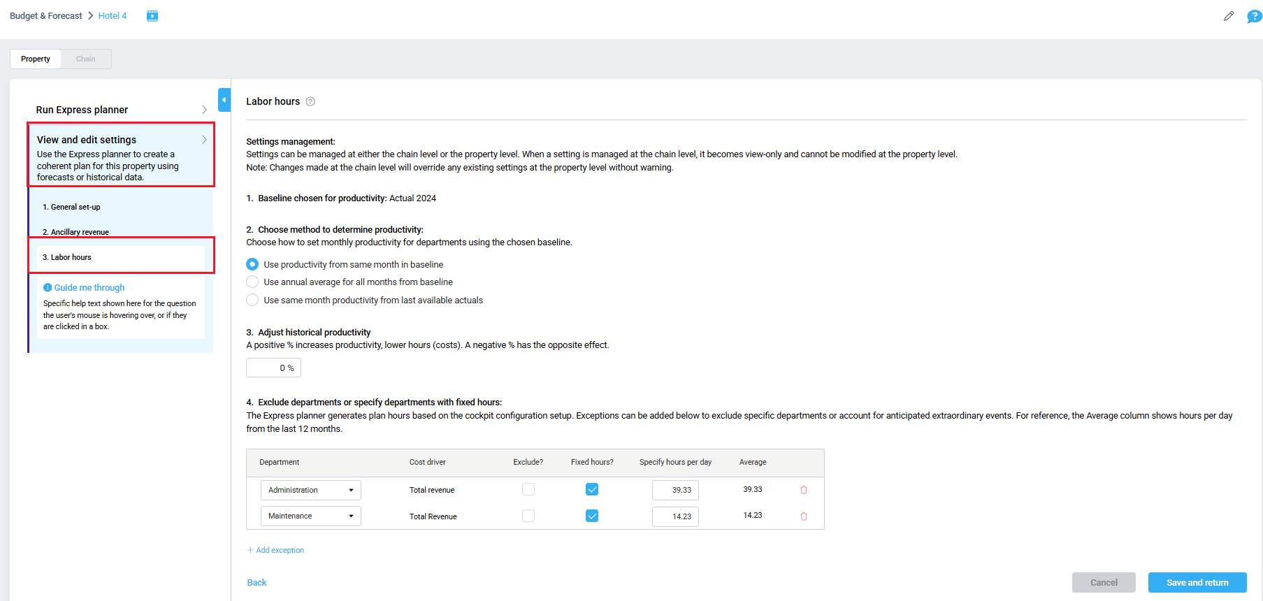1263x601 pixels.
Task: Select Use annual average for all months
Action: 252,282
